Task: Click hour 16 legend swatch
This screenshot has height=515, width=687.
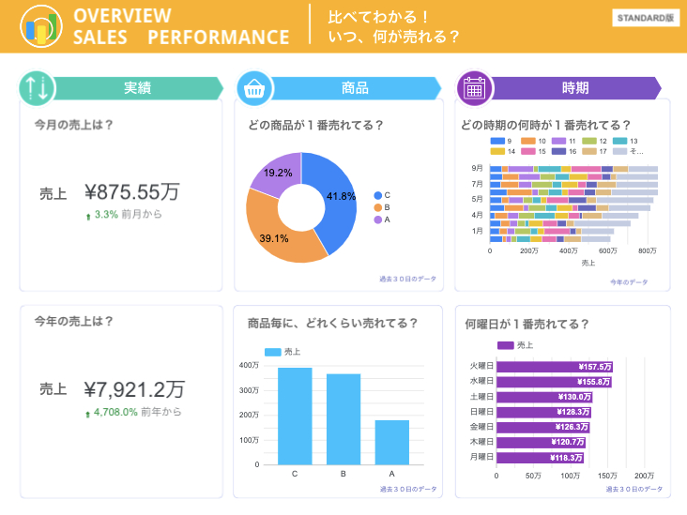Action: click(558, 152)
